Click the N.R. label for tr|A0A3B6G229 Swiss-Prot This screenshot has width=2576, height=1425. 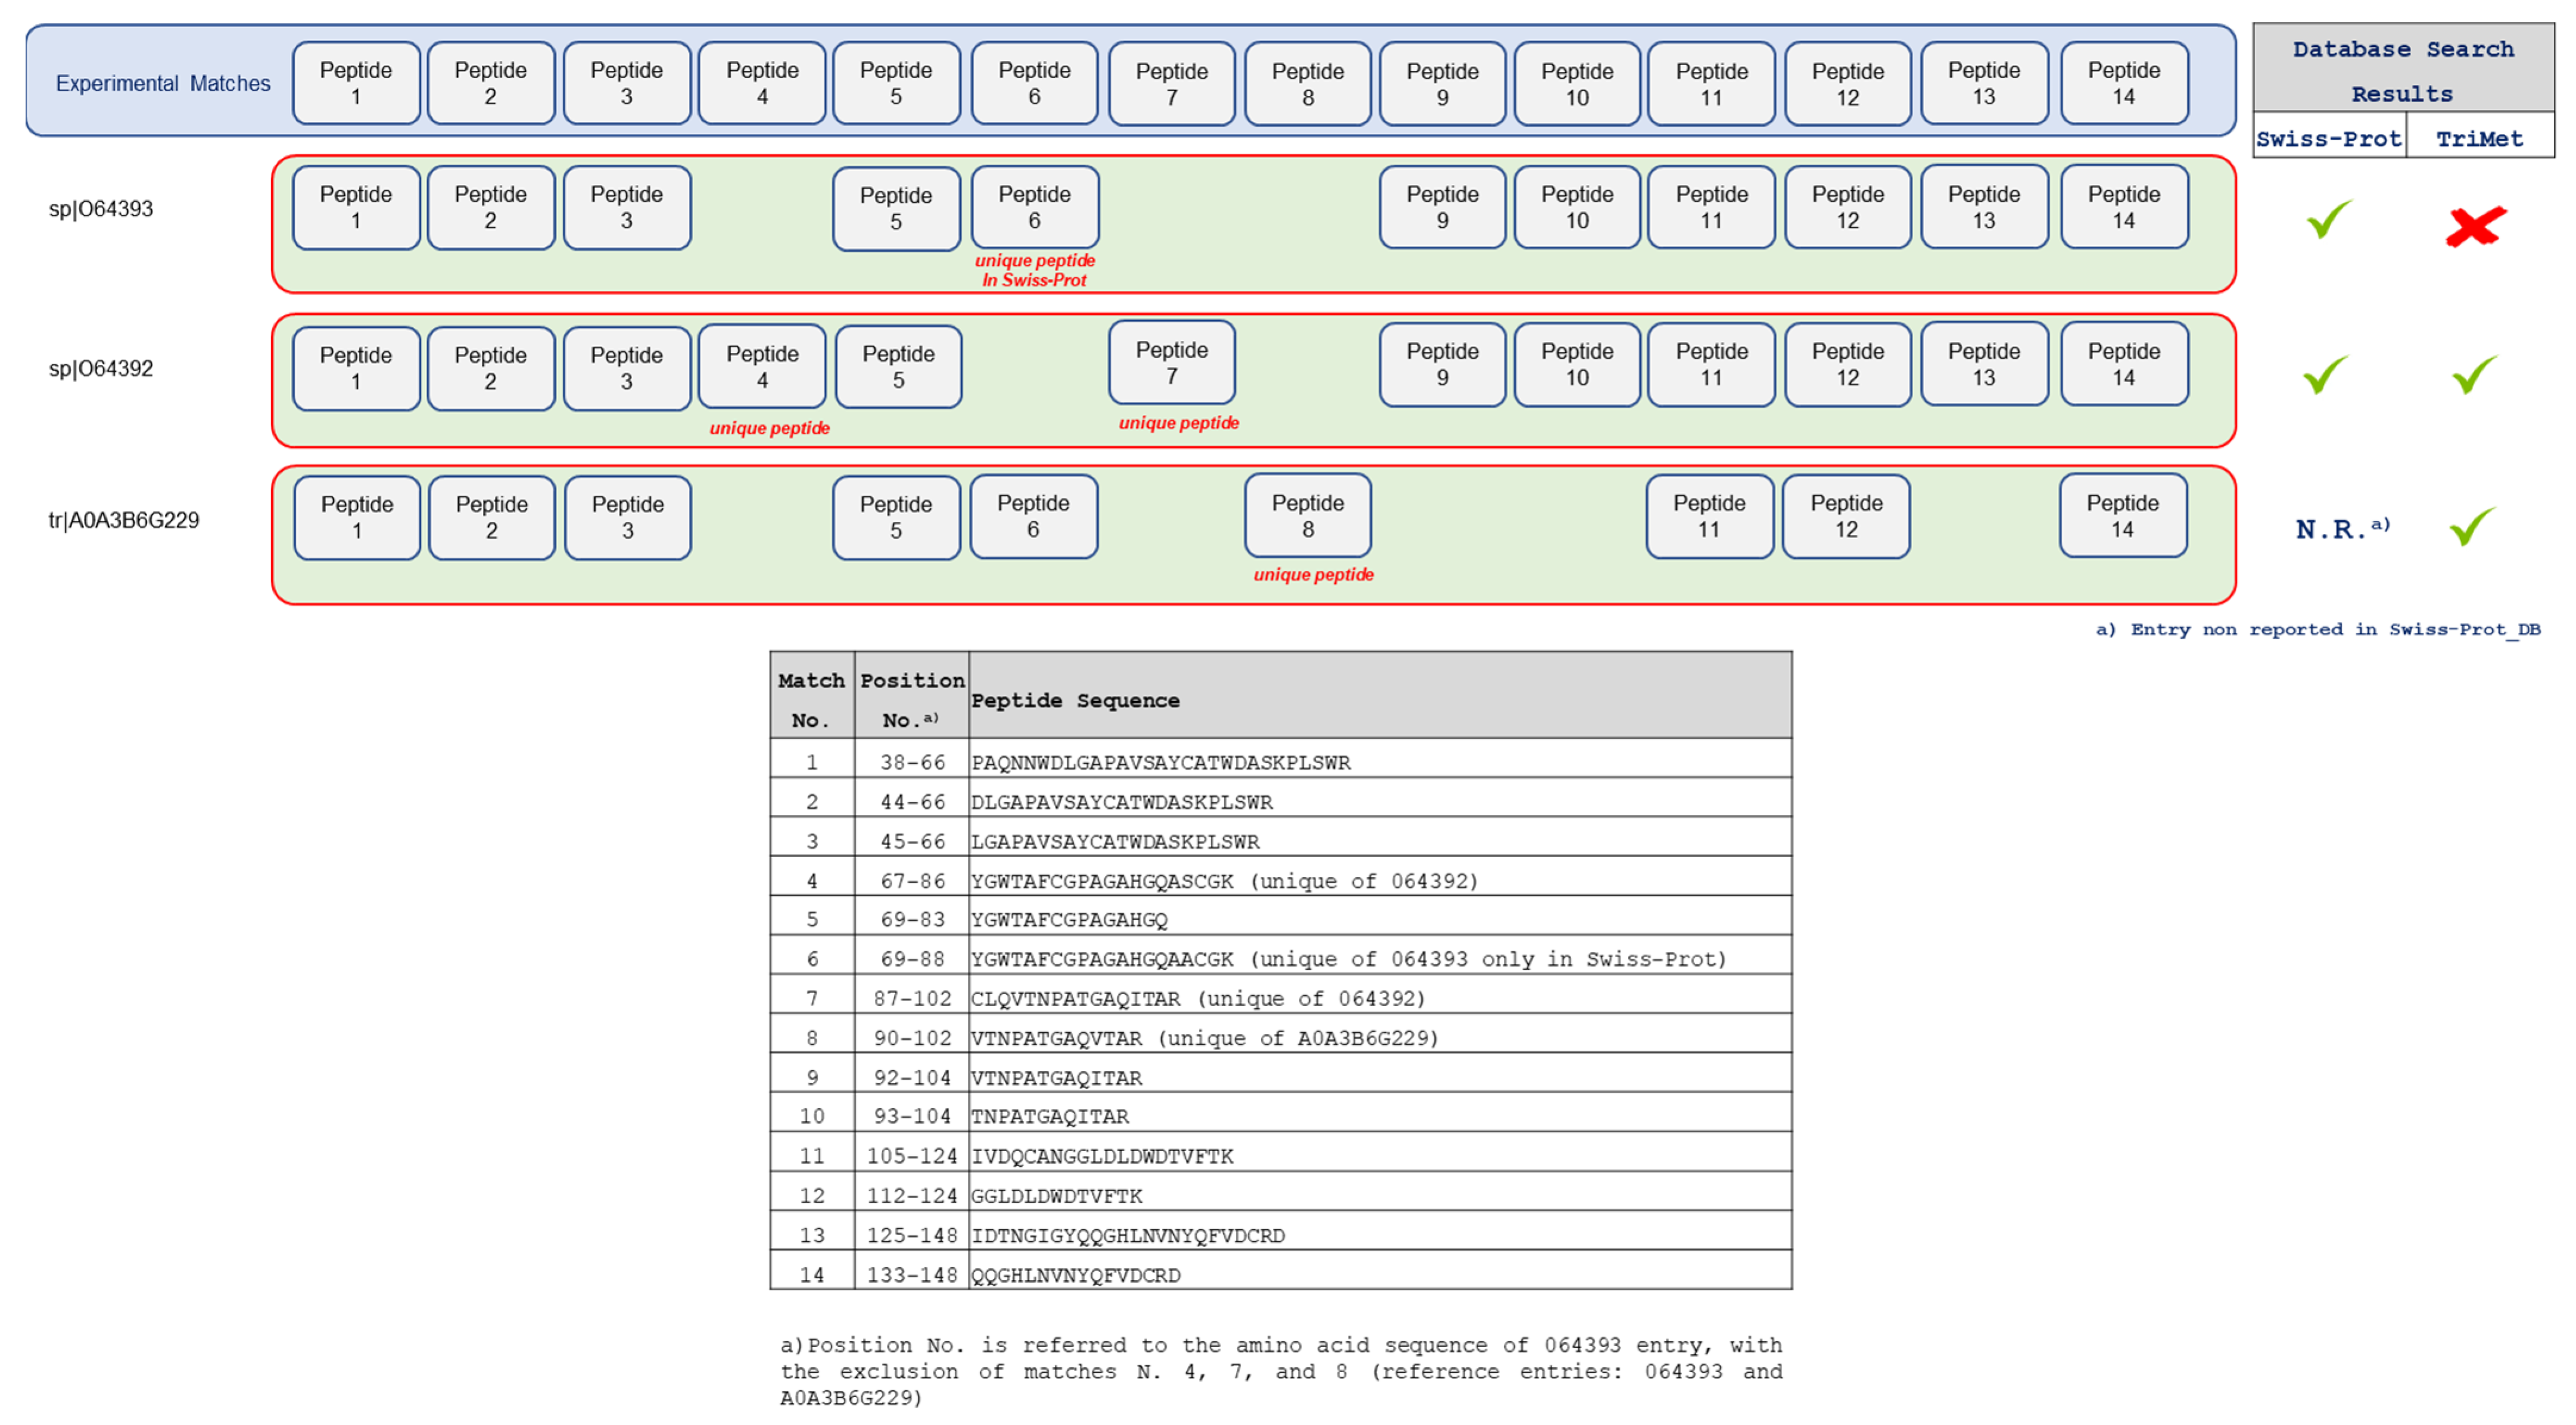pyautogui.click(x=2337, y=532)
